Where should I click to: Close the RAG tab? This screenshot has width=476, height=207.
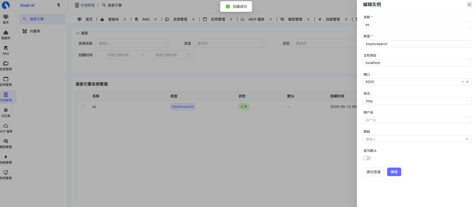156,19
